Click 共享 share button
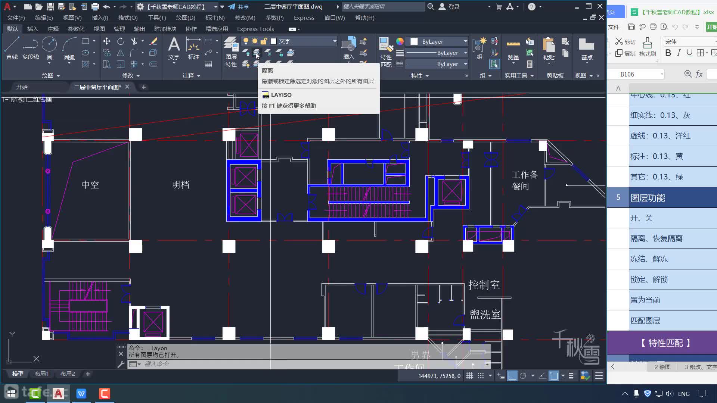Image resolution: width=717 pixels, height=403 pixels. (x=239, y=7)
